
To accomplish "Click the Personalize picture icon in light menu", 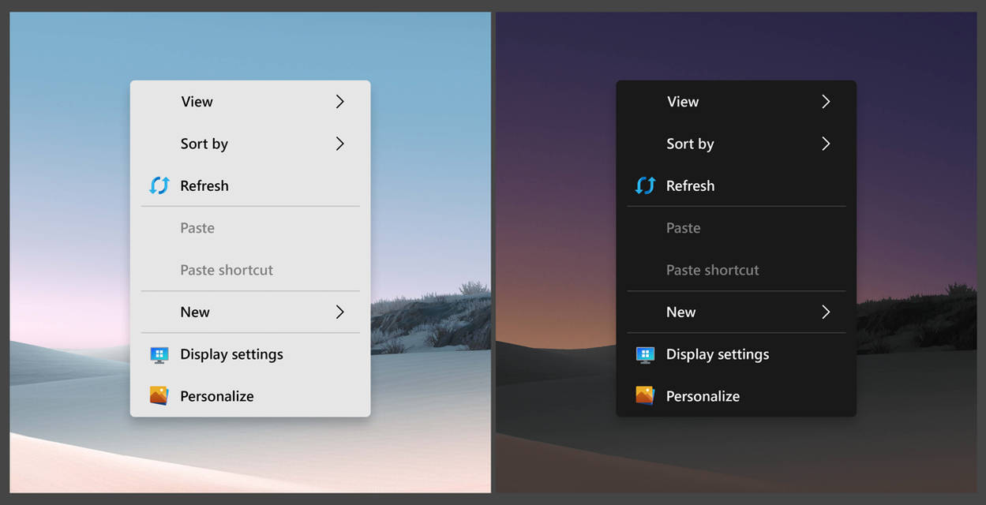I will (x=159, y=395).
